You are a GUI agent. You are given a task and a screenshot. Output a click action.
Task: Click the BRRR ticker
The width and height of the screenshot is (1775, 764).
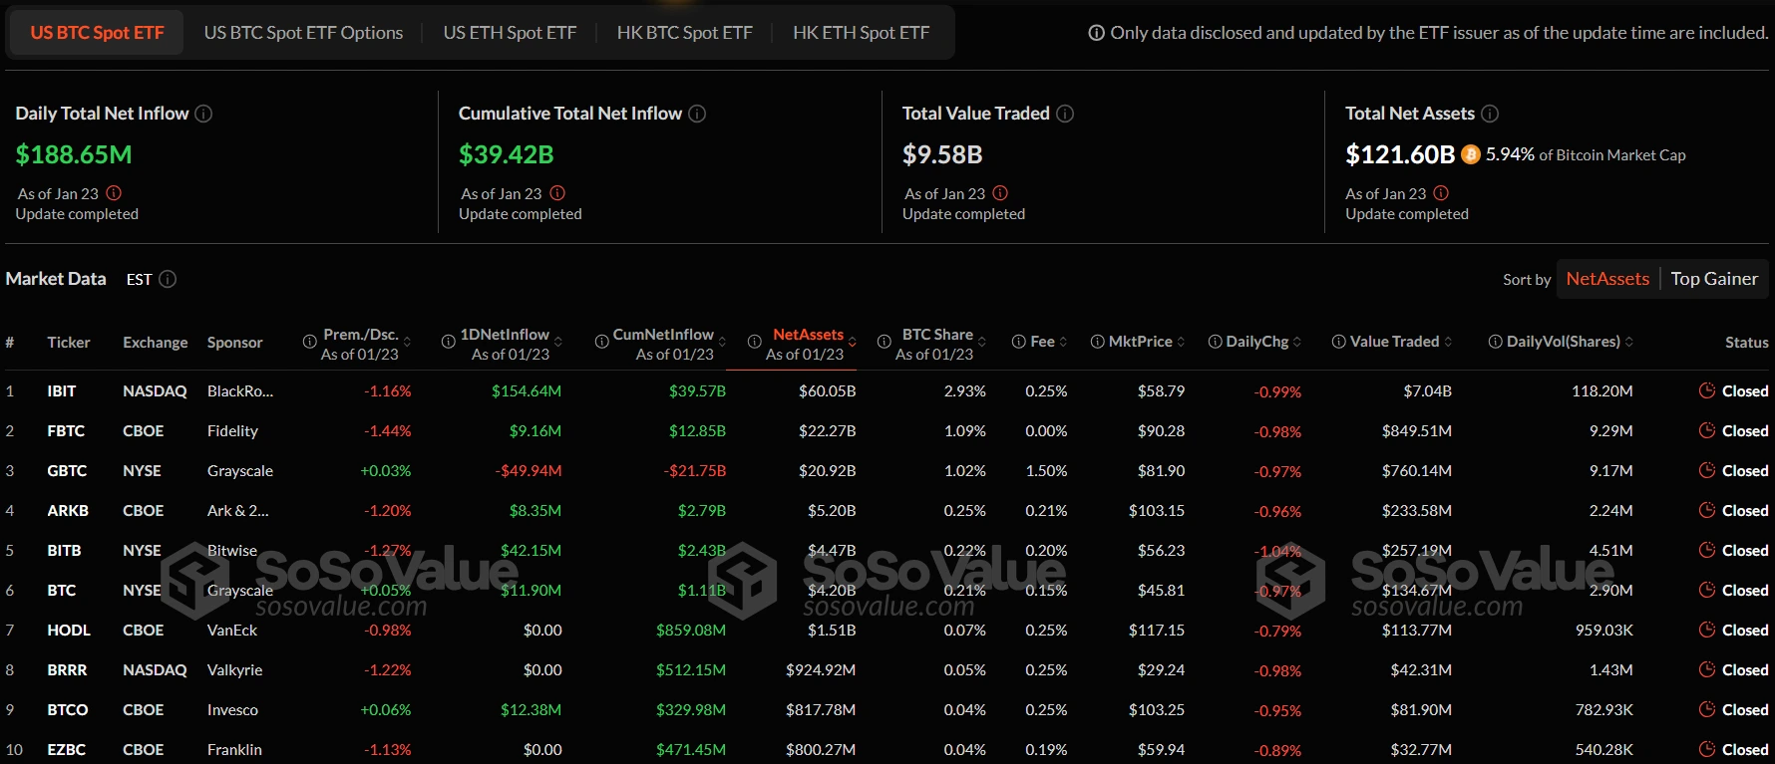pyautogui.click(x=67, y=670)
